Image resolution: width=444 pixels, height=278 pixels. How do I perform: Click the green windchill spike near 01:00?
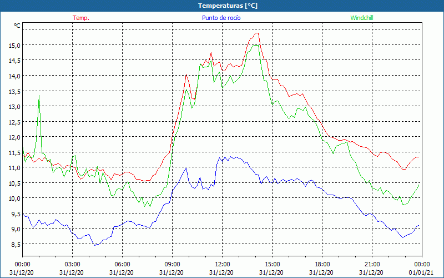[39, 96]
